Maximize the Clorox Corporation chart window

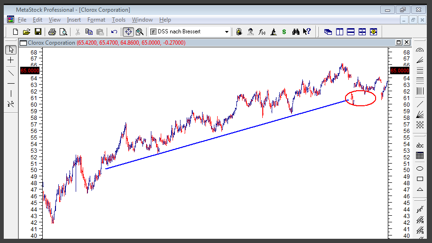398,42
